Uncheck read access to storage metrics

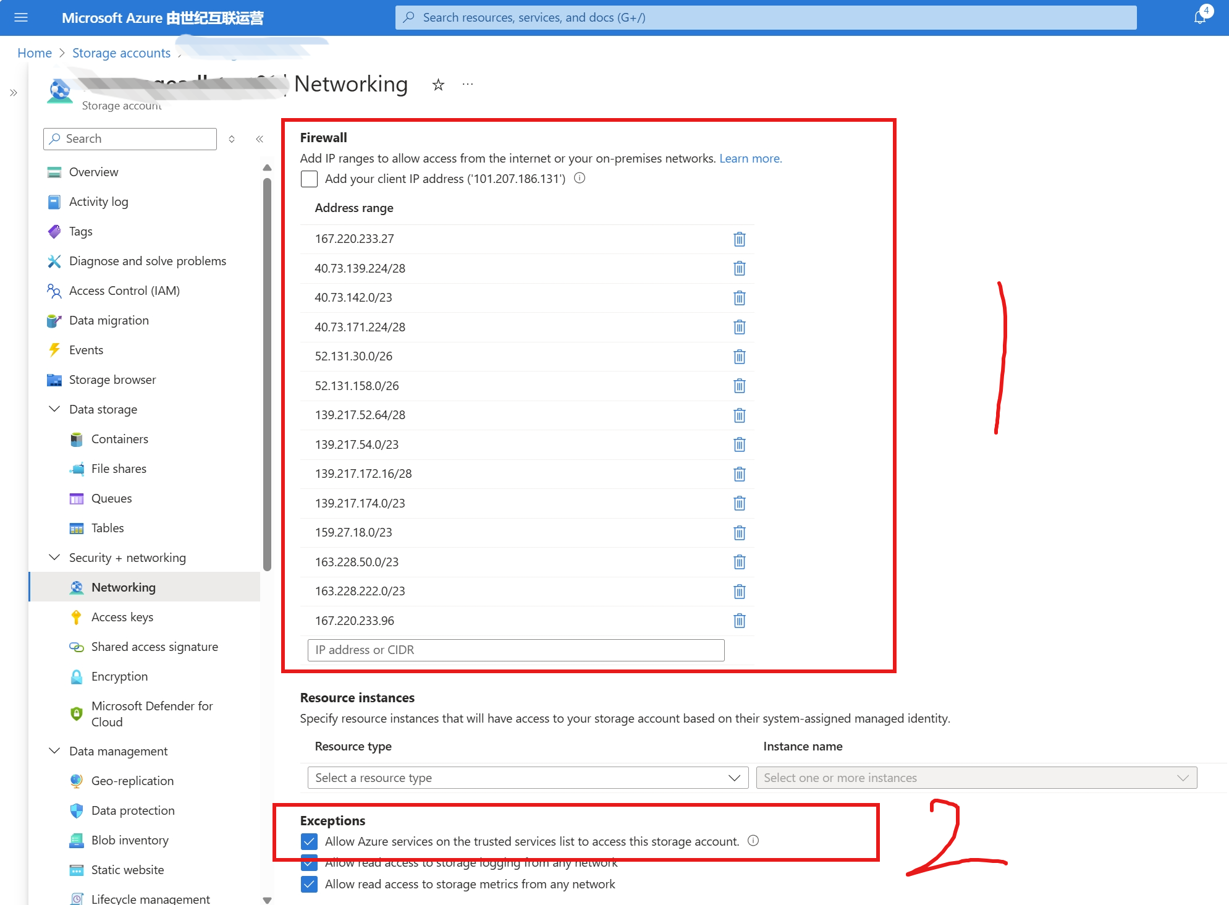point(309,884)
